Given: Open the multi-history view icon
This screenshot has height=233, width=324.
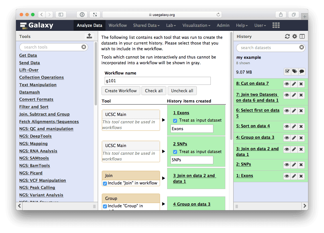Looking at the screenshot, I should click(x=302, y=36).
